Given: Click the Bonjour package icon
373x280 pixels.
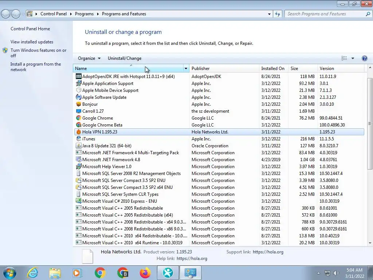Looking at the screenshot, I should pyautogui.click(x=78, y=104).
